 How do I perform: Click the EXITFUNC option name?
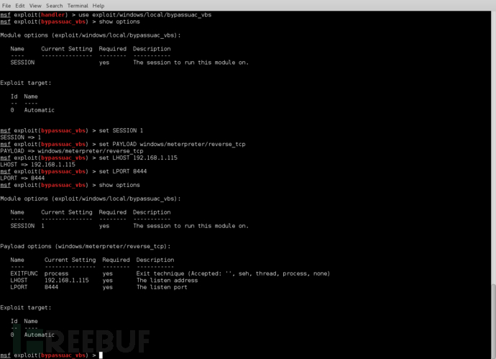tap(24, 273)
